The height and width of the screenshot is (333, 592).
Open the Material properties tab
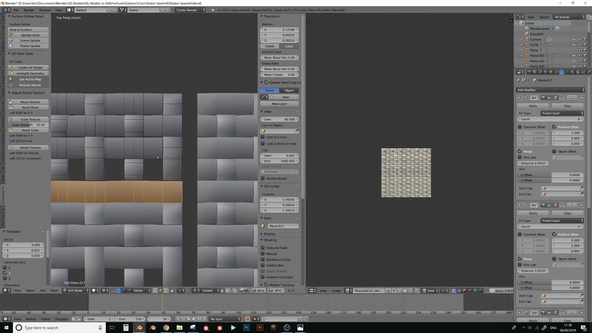tap(573, 72)
